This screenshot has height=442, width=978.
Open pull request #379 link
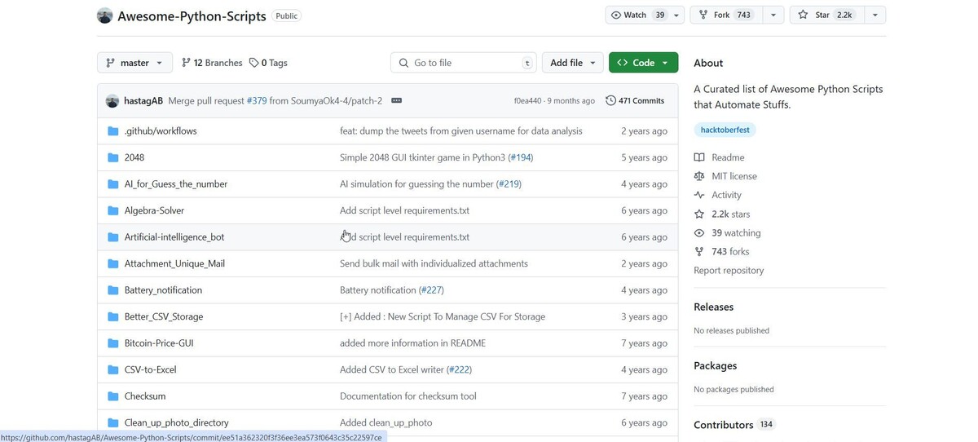[257, 101]
